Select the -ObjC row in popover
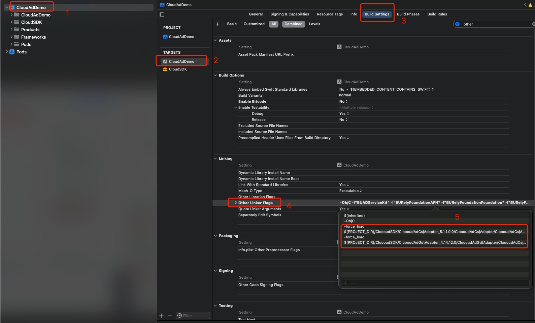 [x=435, y=221]
